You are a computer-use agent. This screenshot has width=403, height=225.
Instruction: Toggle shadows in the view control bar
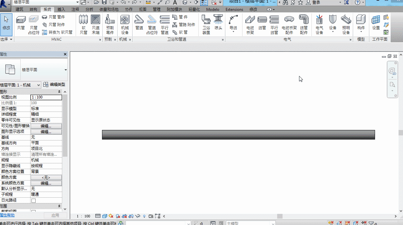pos(118,216)
